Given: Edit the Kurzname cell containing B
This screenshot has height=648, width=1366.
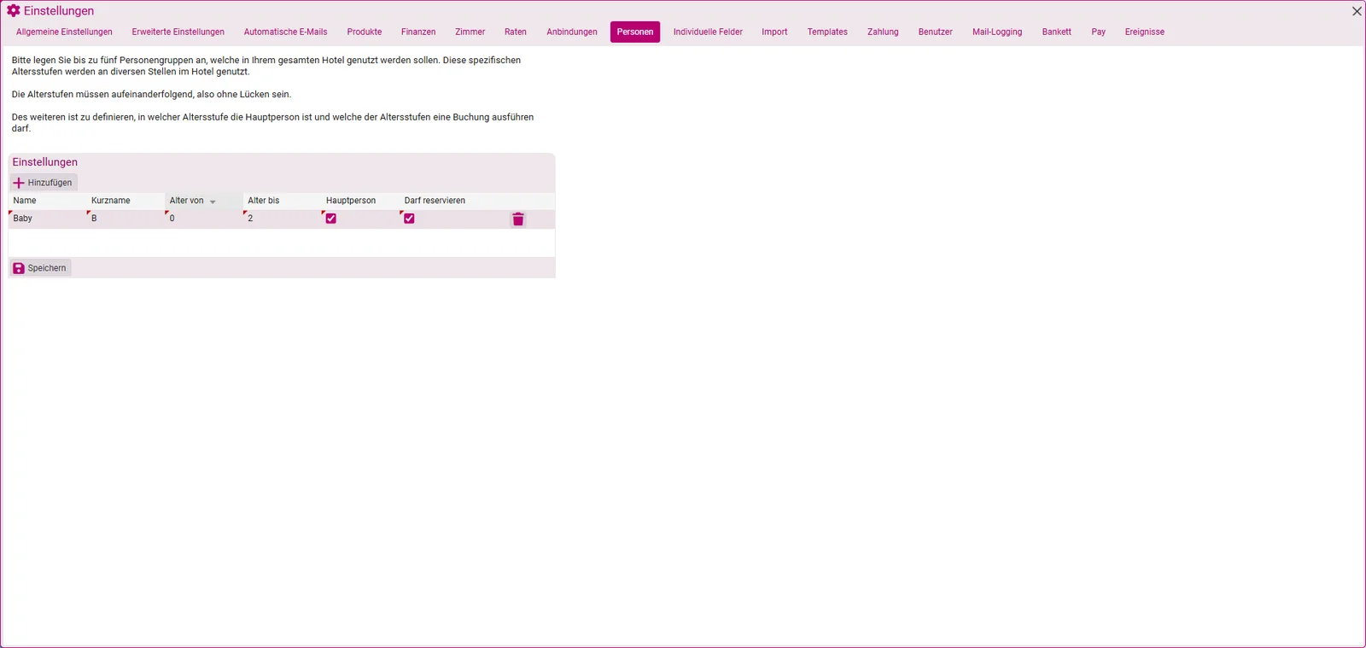Looking at the screenshot, I should 126,219.
